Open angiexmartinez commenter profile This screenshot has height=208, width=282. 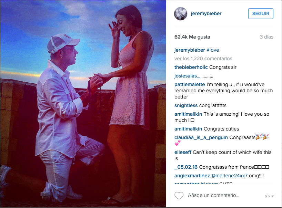click(x=192, y=176)
